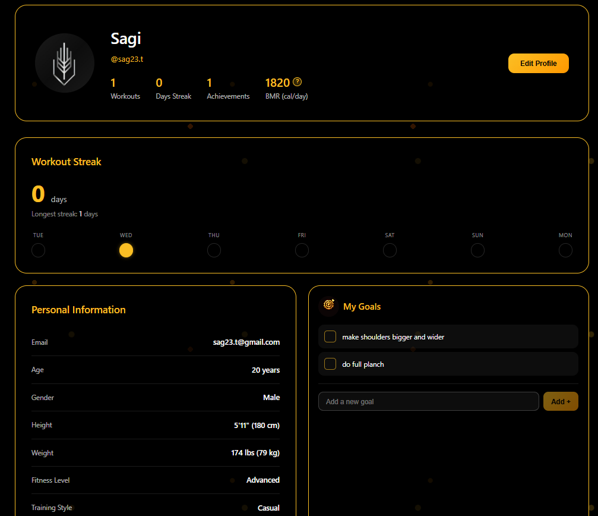Click the Sagi profile name
The image size is (598, 516).
(x=126, y=39)
